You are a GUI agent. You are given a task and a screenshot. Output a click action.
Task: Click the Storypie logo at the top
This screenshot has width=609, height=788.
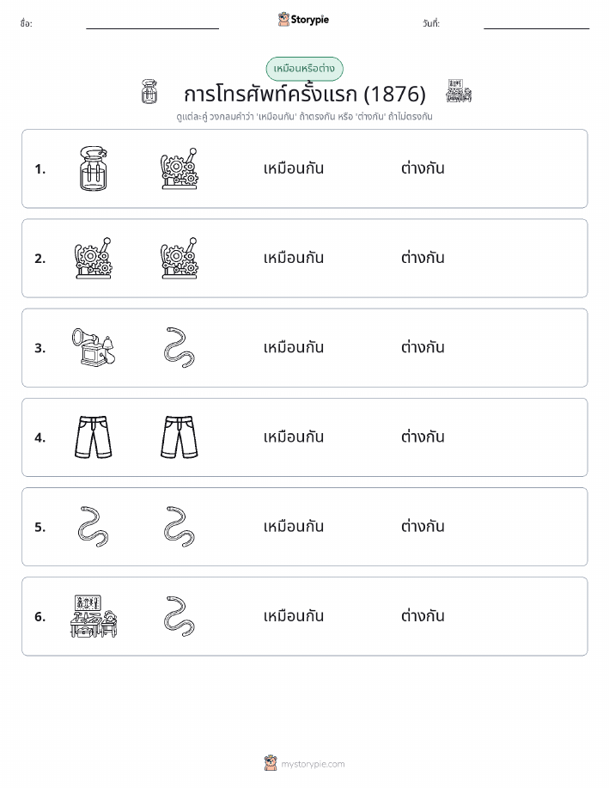pyautogui.click(x=303, y=20)
